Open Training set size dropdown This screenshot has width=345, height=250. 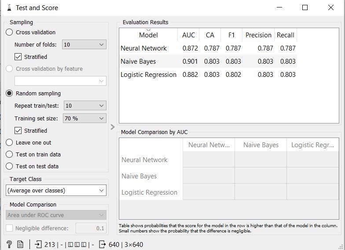(84, 119)
